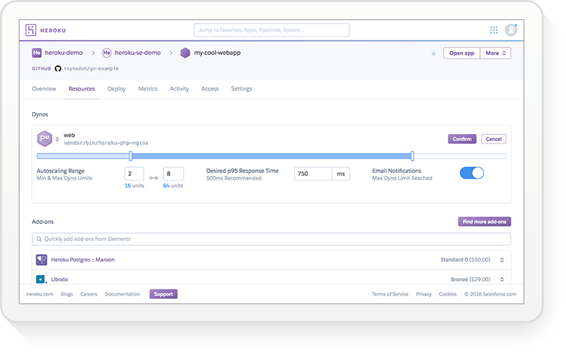Click the Open app button
567x354 pixels.
(x=461, y=53)
